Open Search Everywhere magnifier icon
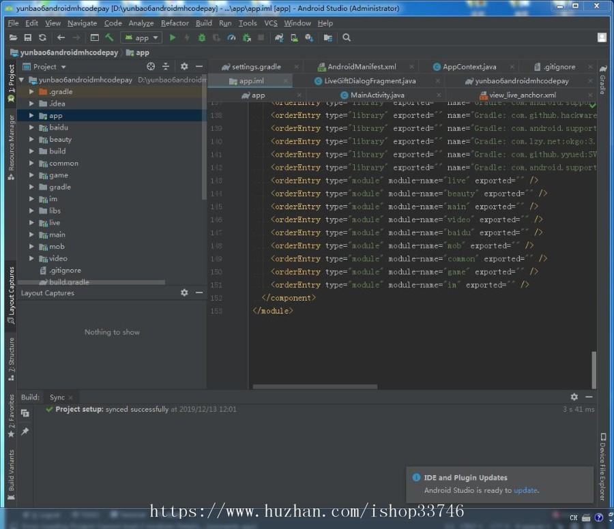This screenshot has width=614, height=529. pos(347,38)
